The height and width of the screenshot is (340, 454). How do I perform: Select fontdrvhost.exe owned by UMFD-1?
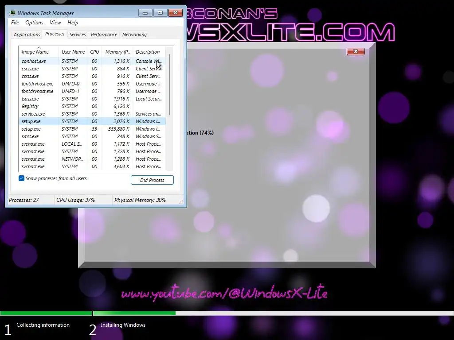point(92,91)
